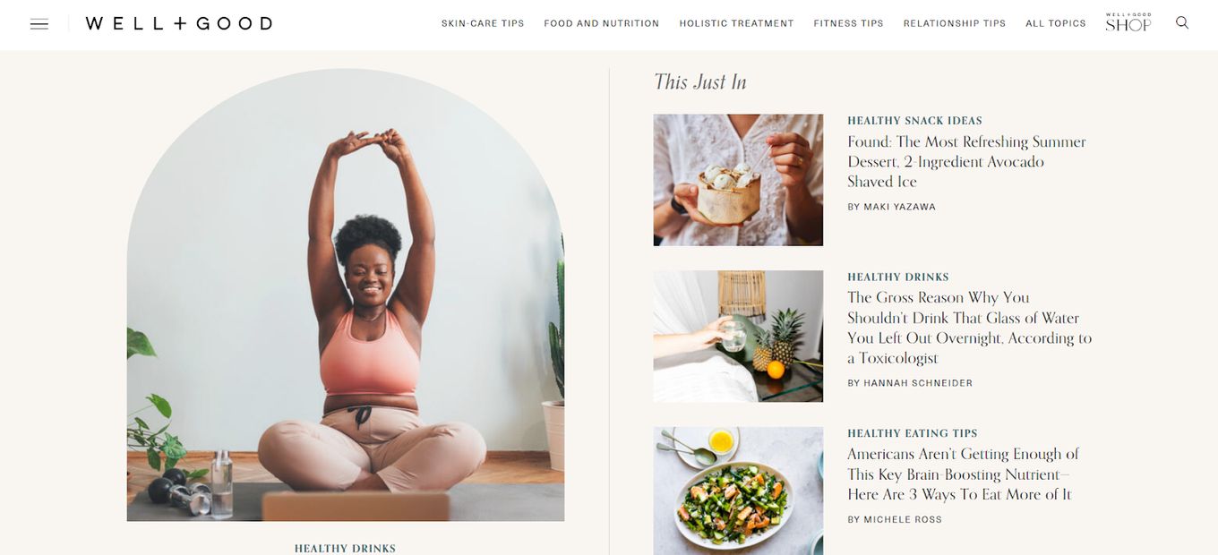
Task: Go to Fitness Tips page
Action: [848, 23]
